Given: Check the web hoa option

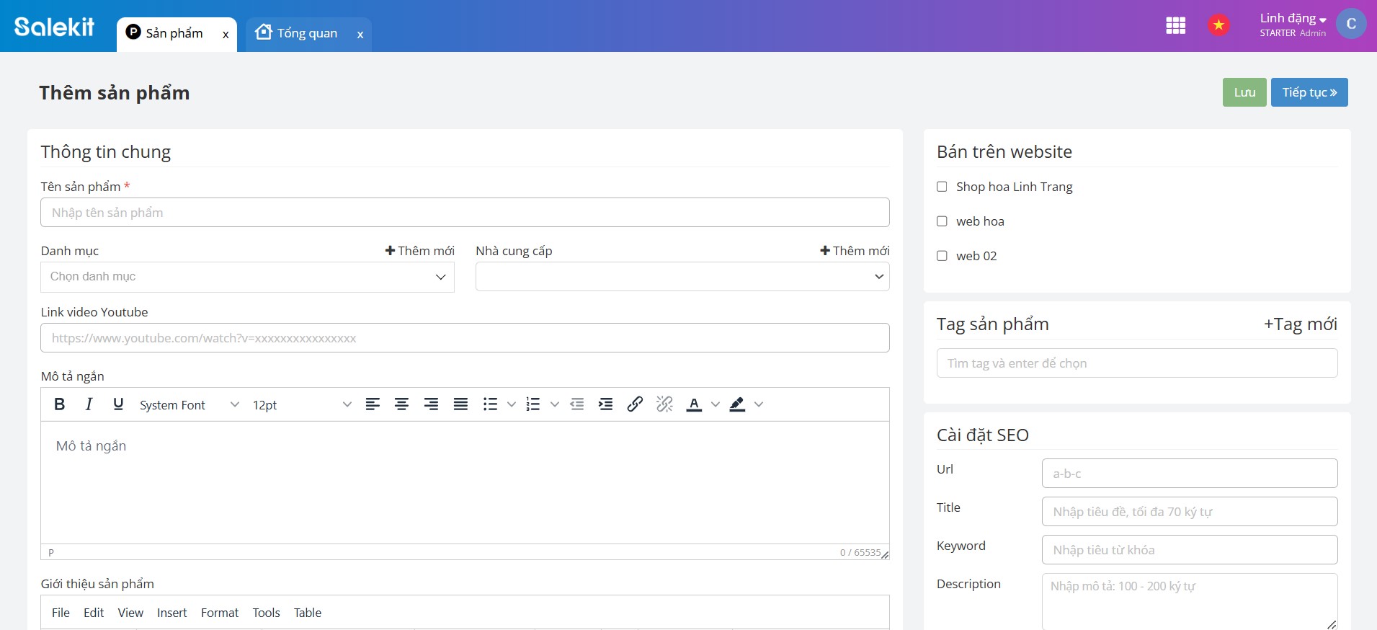Looking at the screenshot, I should click(942, 221).
